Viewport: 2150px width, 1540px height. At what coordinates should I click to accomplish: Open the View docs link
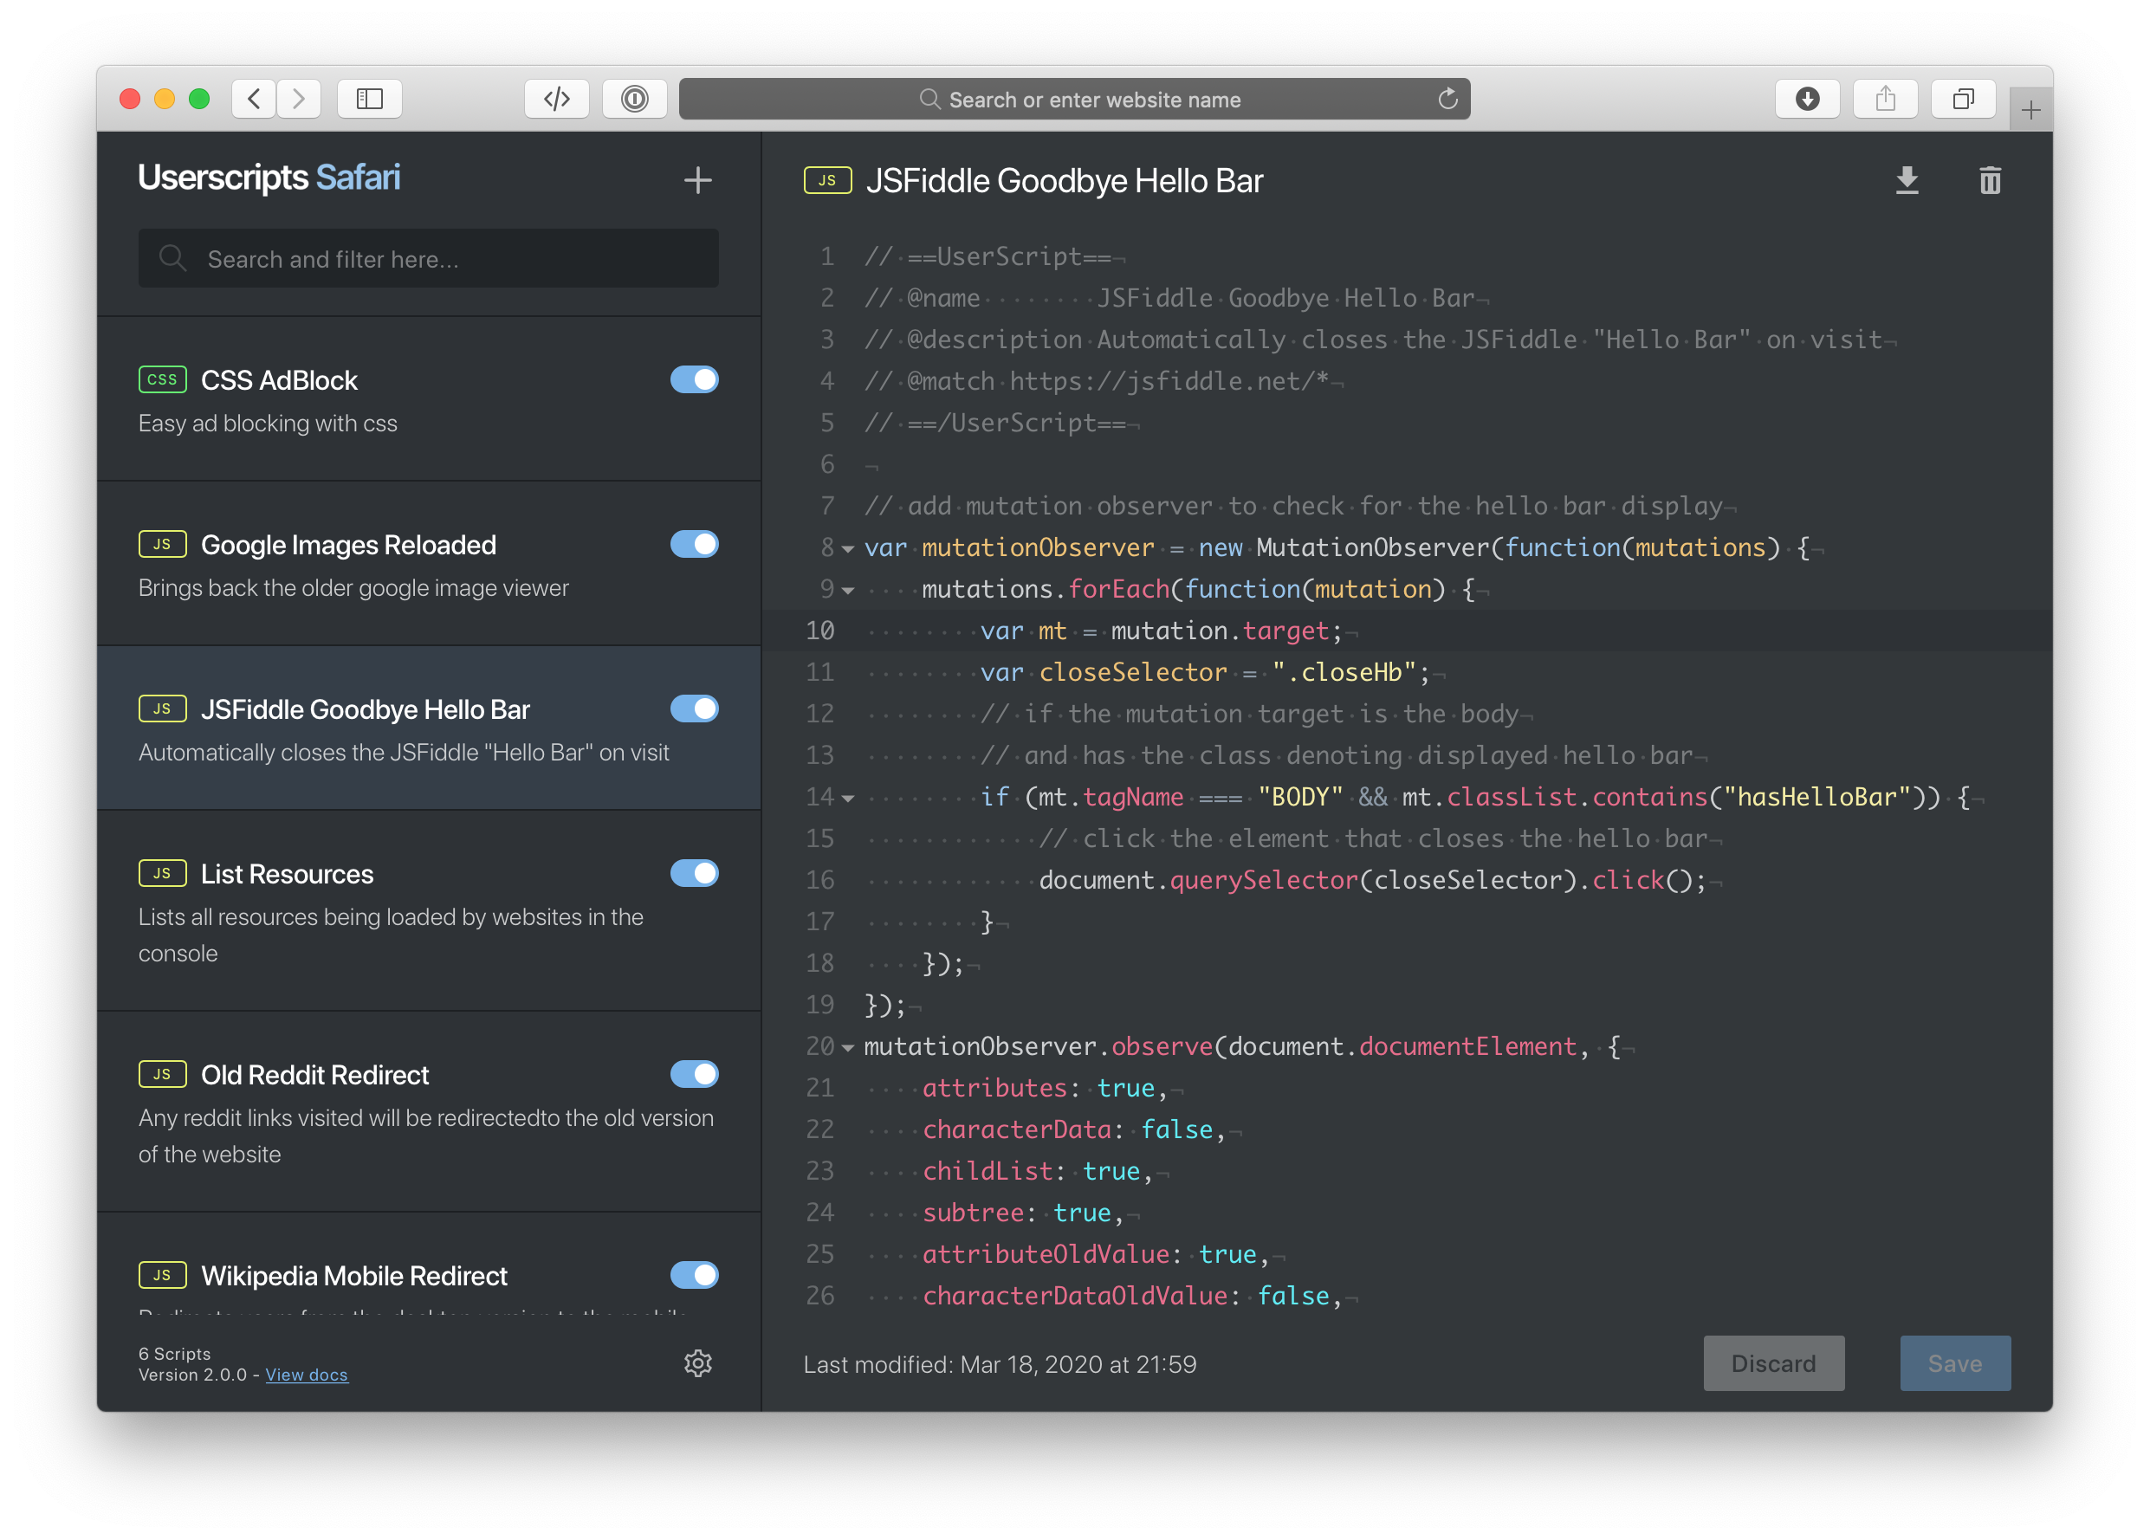coord(306,1375)
